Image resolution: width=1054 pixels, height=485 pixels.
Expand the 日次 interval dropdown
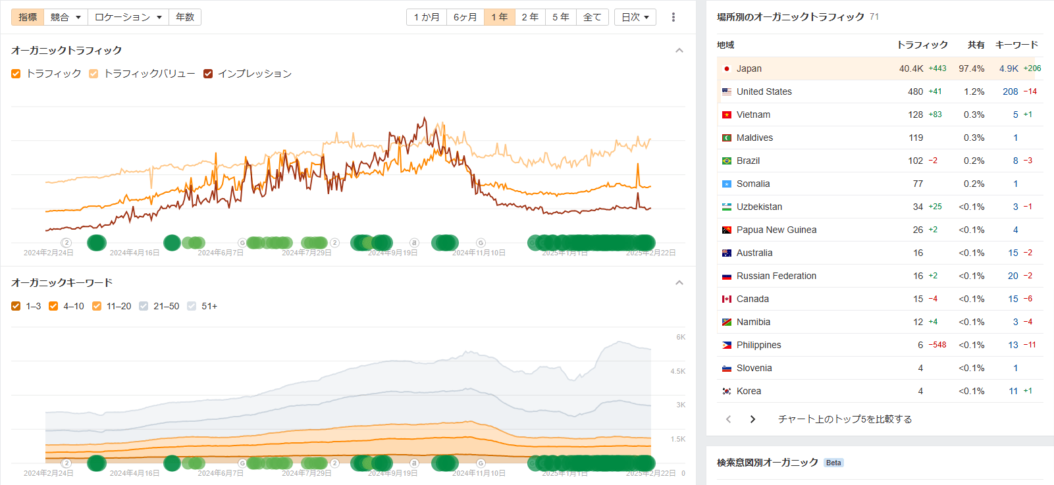click(x=635, y=17)
